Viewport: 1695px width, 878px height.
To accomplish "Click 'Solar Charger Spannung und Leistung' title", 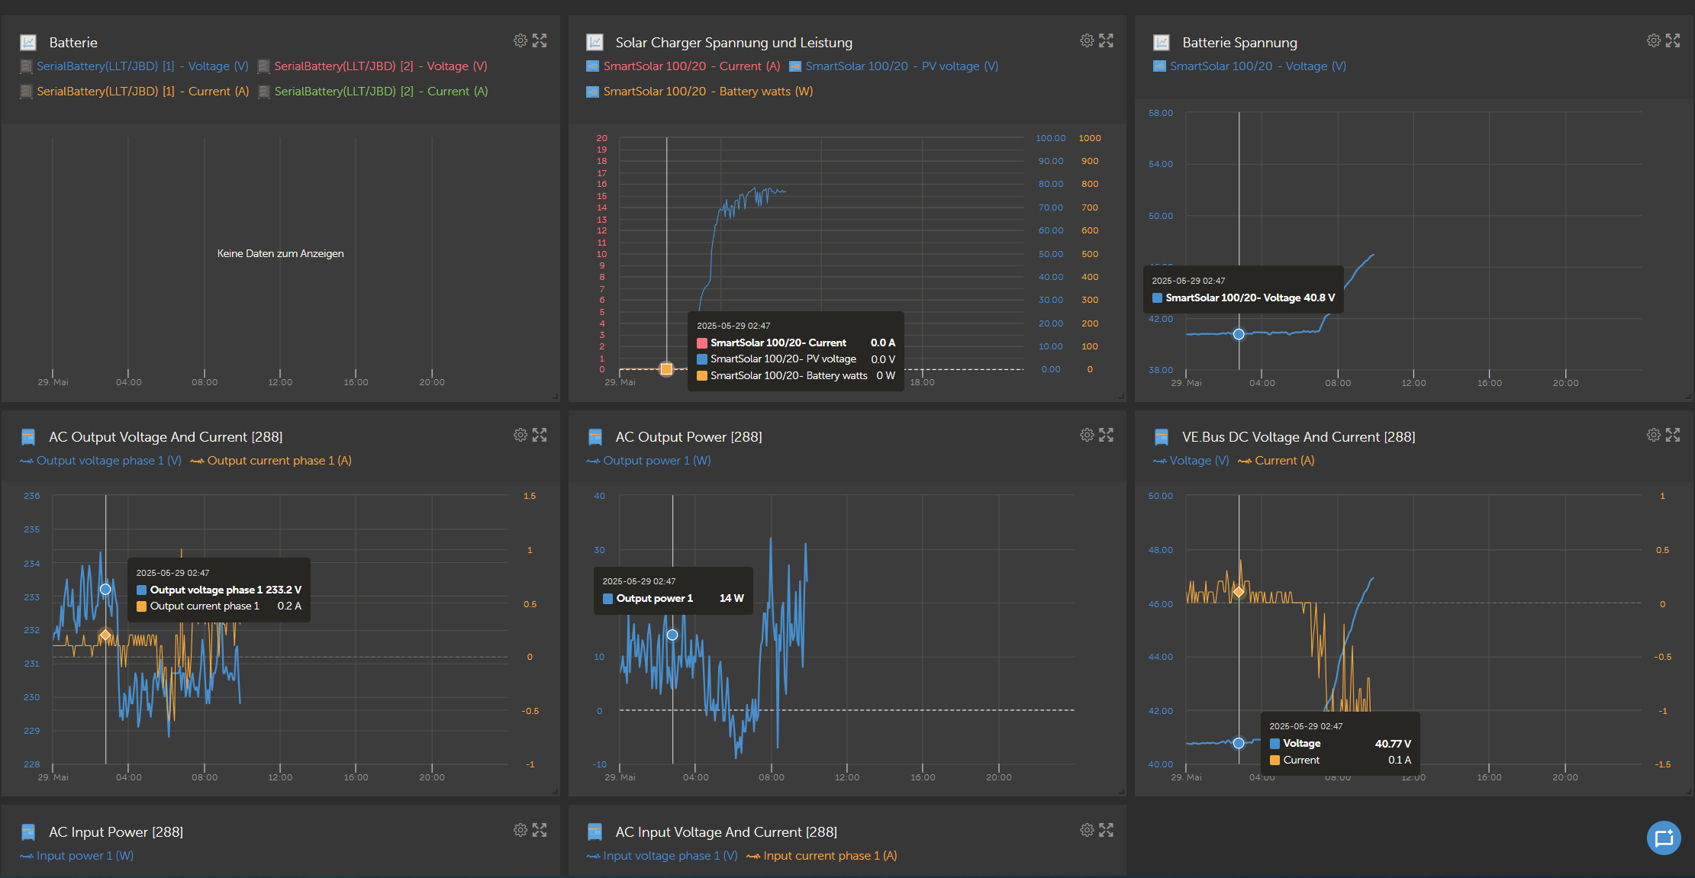I will [x=733, y=43].
